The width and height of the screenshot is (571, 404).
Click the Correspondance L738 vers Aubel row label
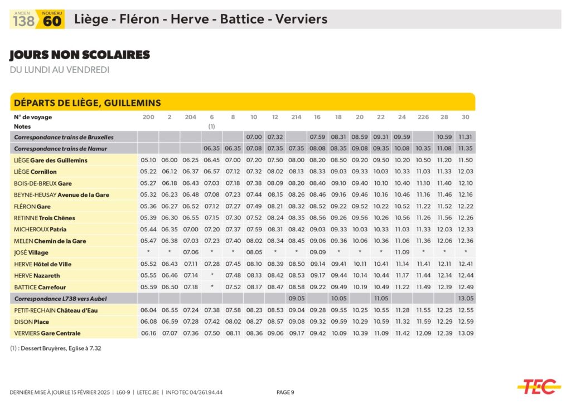tap(60, 299)
